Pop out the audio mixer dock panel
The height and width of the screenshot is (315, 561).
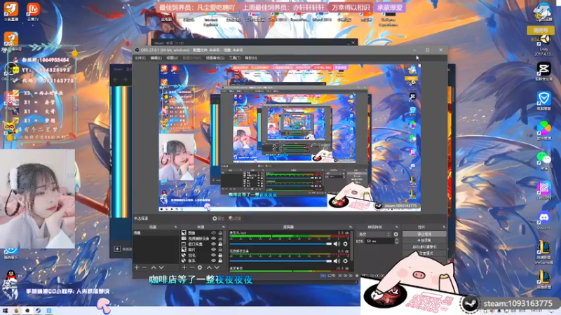351,227
